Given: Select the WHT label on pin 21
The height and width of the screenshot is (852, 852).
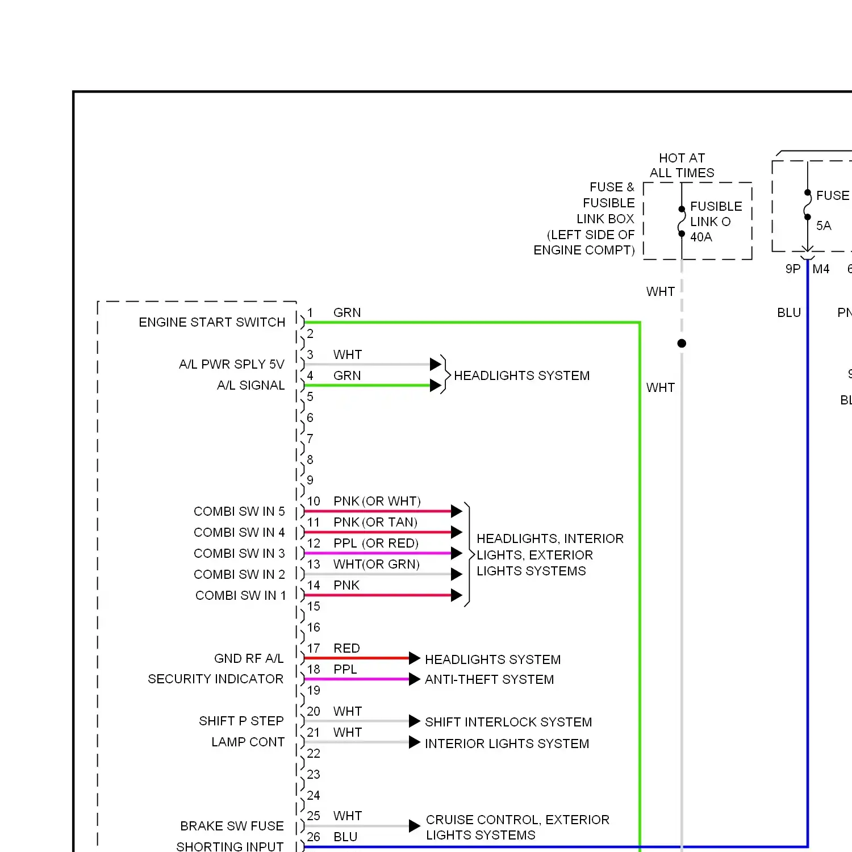Looking at the screenshot, I should (x=348, y=733).
